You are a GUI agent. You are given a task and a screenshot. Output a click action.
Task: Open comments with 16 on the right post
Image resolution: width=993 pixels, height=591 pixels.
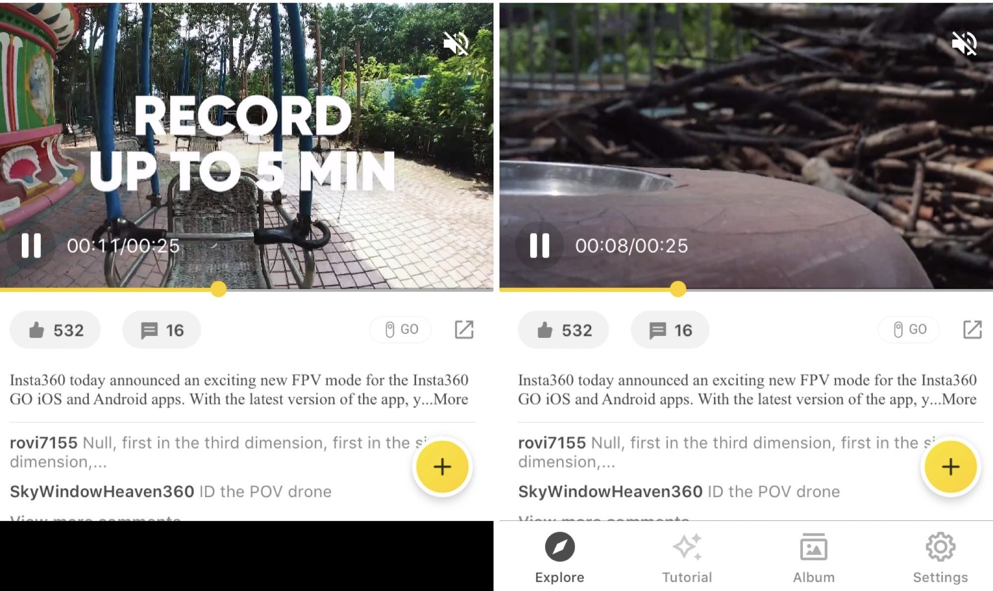670,330
